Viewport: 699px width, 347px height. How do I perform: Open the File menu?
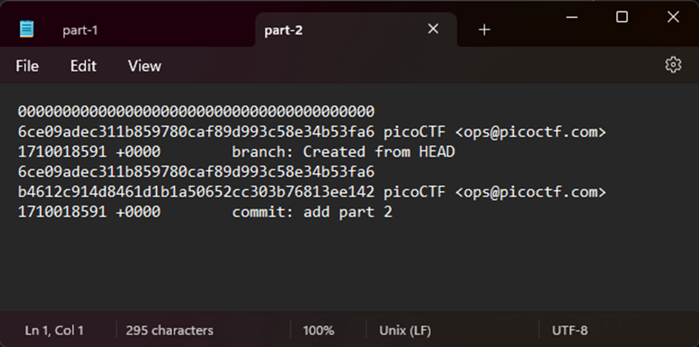pyautogui.click(x=27, y=66)
